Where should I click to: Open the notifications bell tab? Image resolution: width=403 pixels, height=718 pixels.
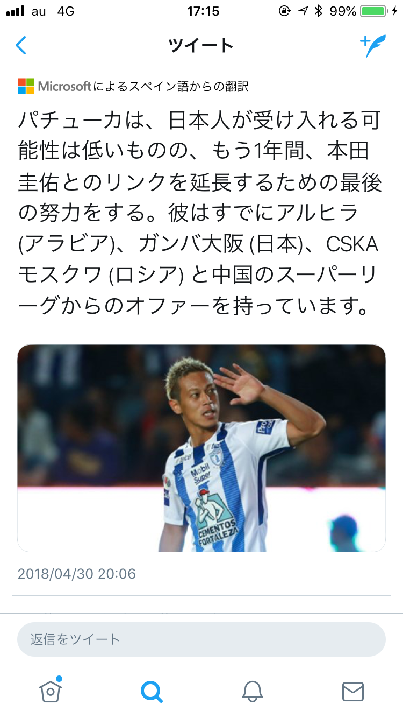253,691
